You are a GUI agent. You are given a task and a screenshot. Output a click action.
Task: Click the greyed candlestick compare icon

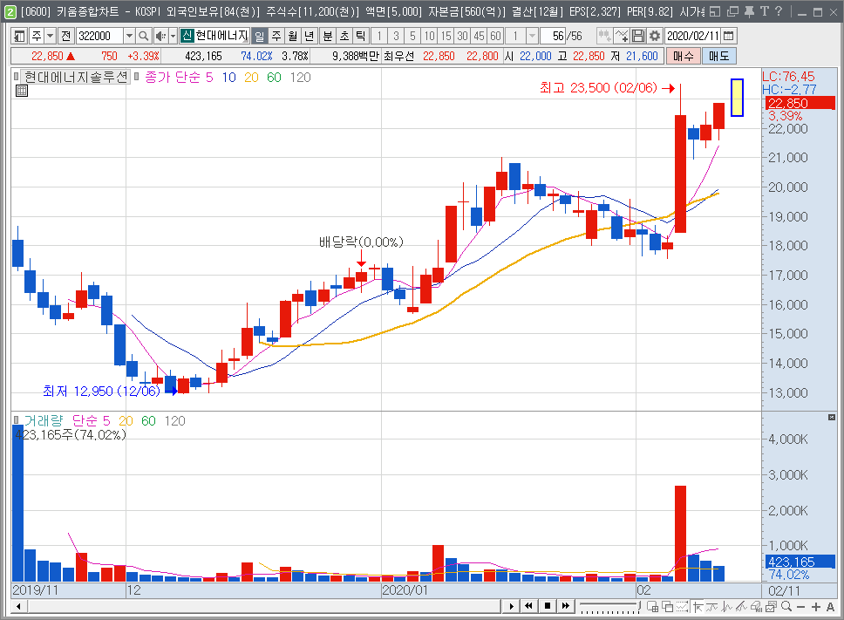coord(604,36)
